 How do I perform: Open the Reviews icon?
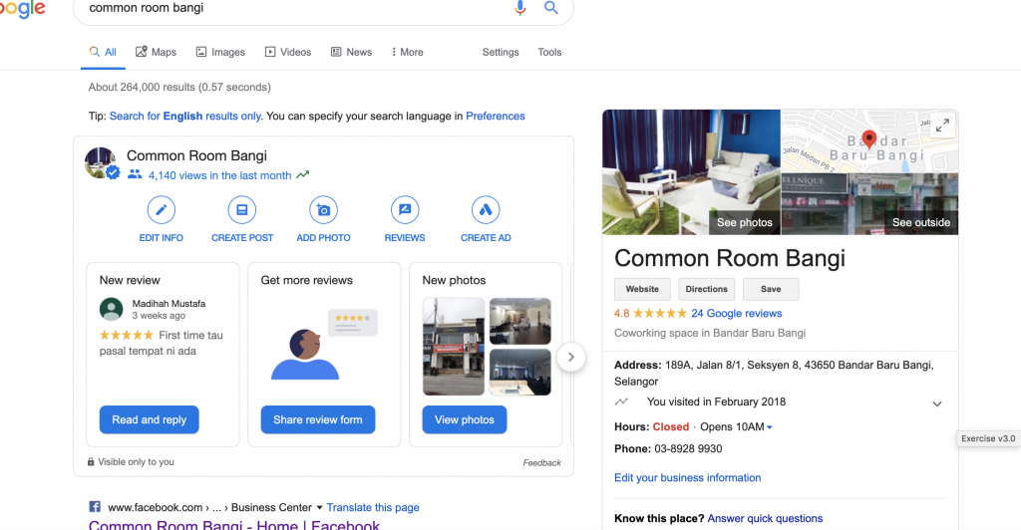click(x=405, y=210)
